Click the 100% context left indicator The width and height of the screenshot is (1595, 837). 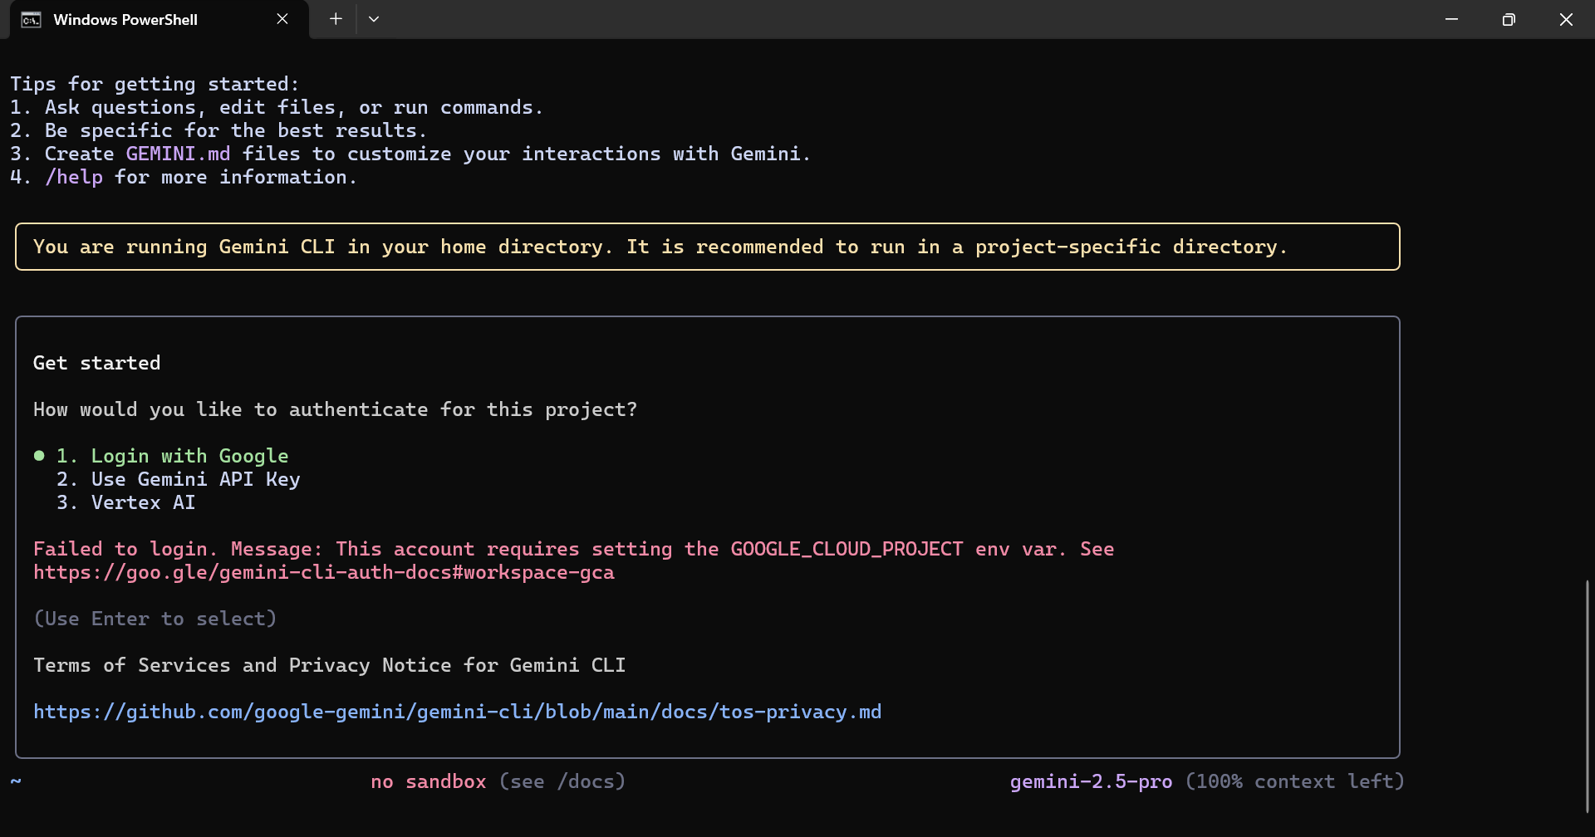coord(1294,781)
